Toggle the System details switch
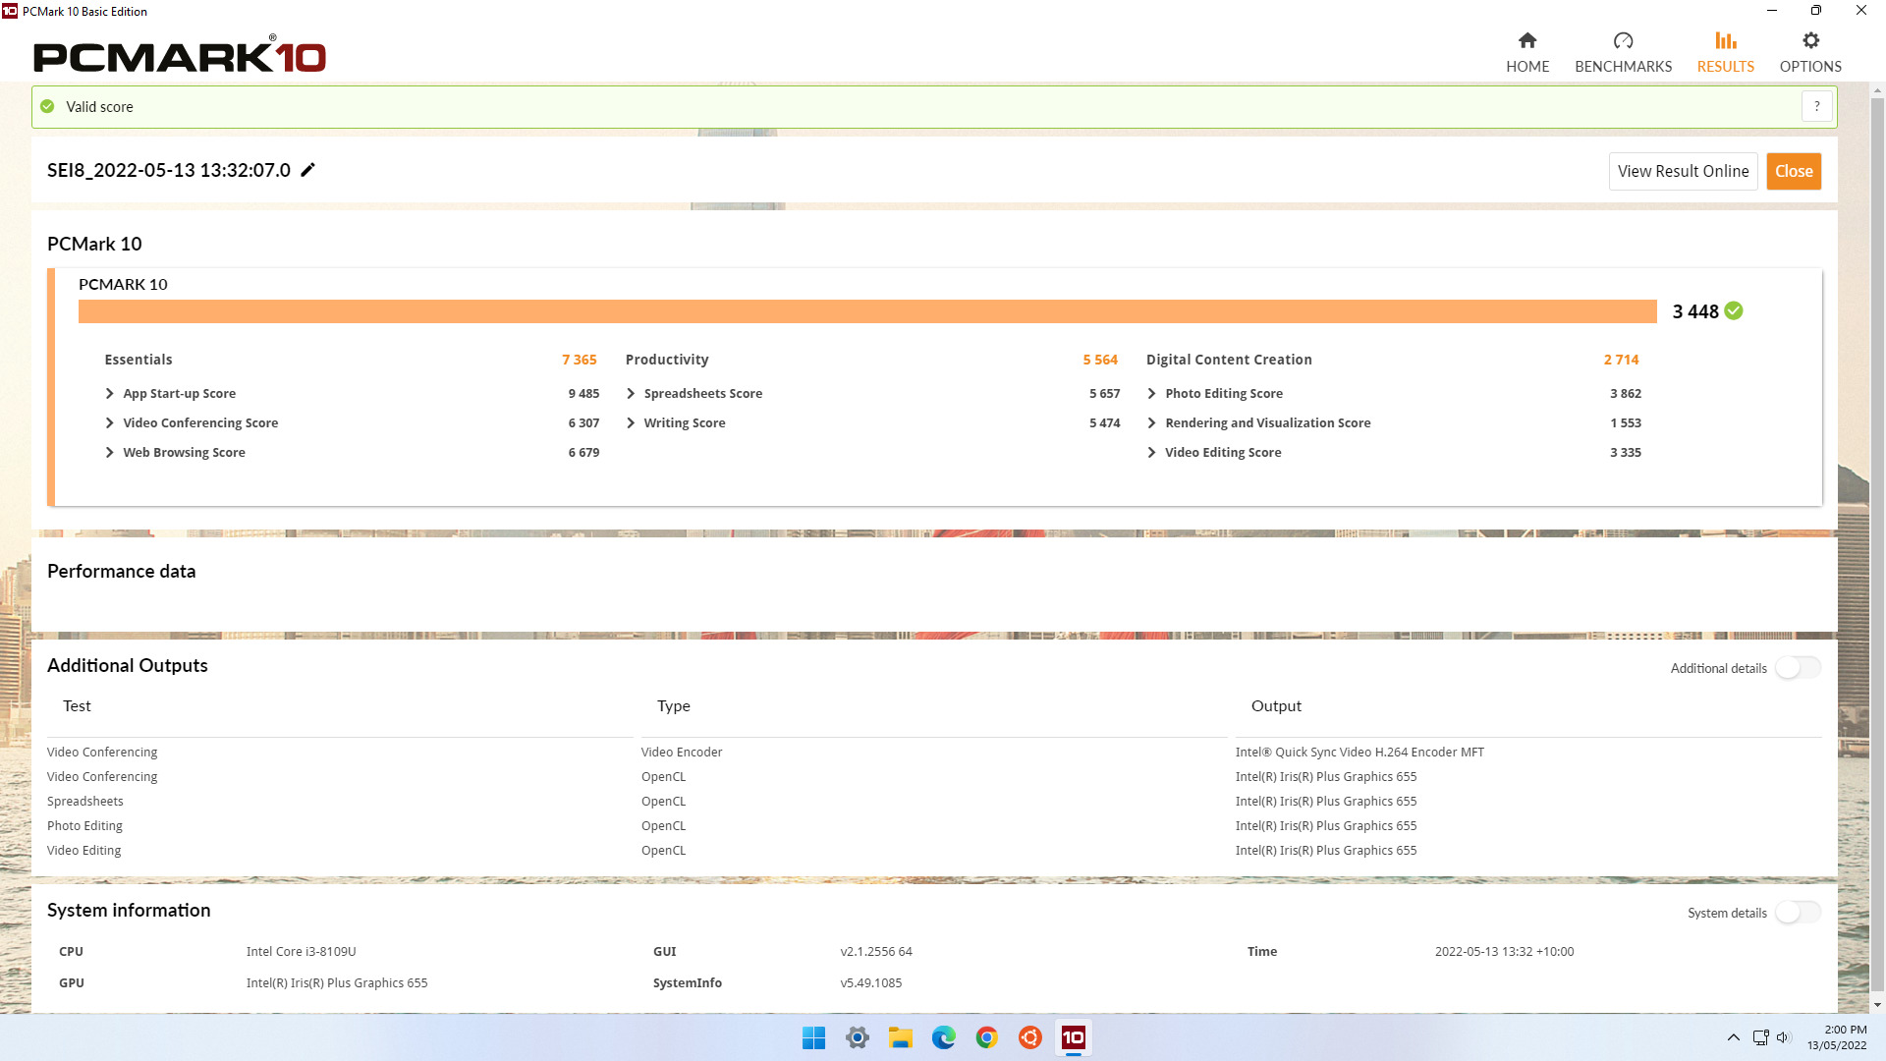Viewport: 1886px width, 1061px height. 1798,913
